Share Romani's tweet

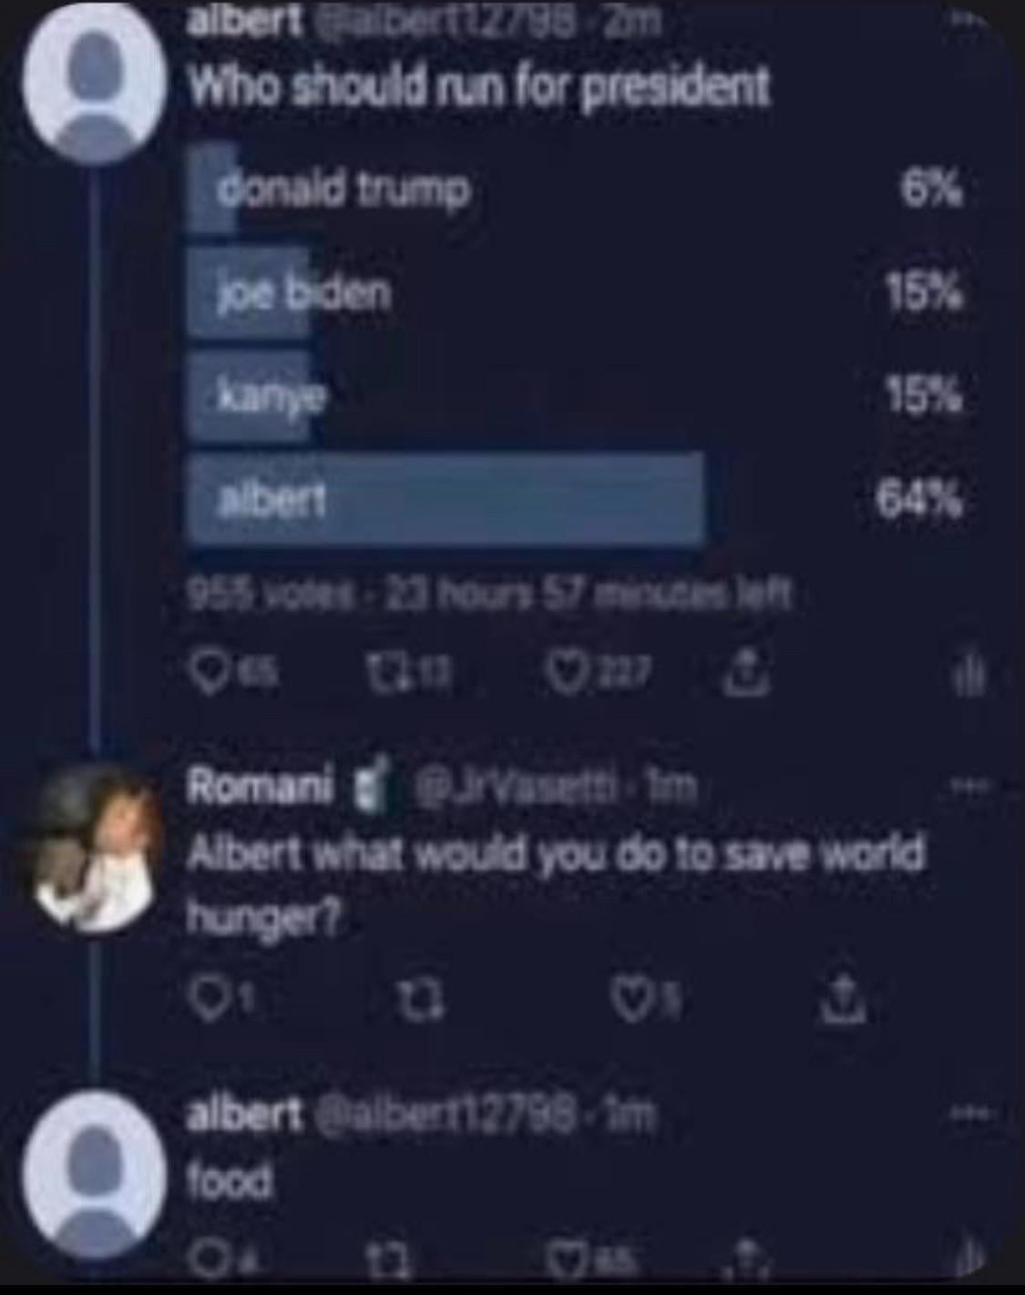click(843, 1002)
